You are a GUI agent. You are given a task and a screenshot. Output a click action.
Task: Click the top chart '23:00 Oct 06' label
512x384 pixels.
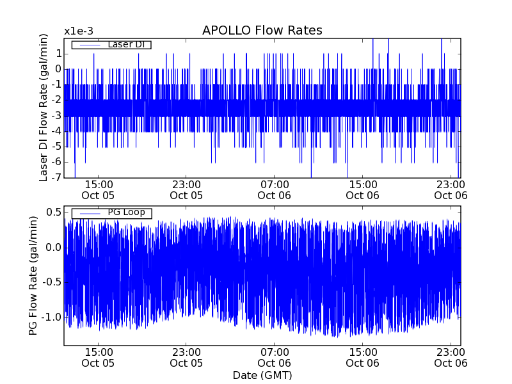(451, 190)
